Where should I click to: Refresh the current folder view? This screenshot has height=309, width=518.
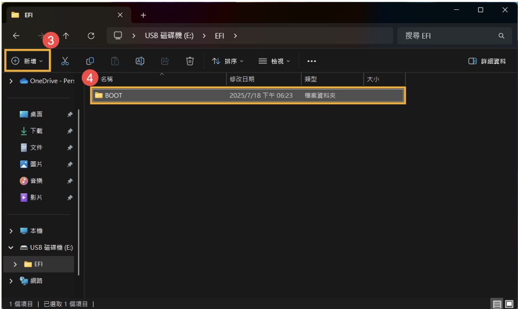[x=91, y=36]
